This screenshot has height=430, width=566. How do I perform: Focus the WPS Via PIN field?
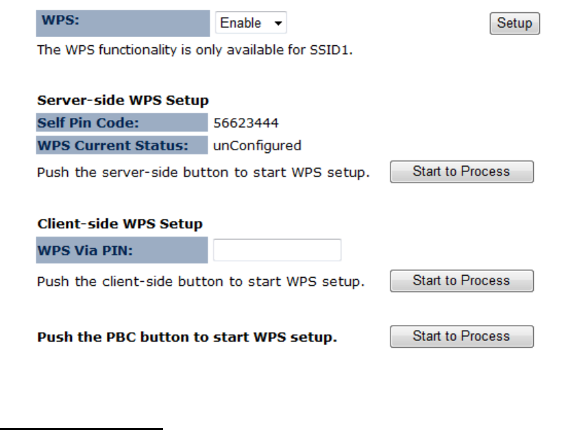pos(277,250)
